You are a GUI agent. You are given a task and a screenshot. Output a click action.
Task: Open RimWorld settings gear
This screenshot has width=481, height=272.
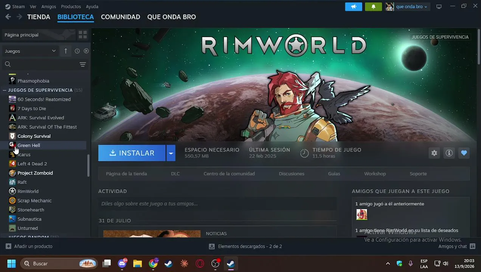434,153
